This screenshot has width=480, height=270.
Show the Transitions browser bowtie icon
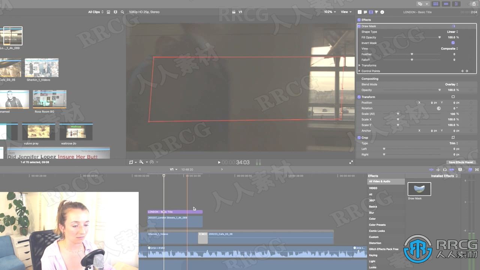click(477, 169)
